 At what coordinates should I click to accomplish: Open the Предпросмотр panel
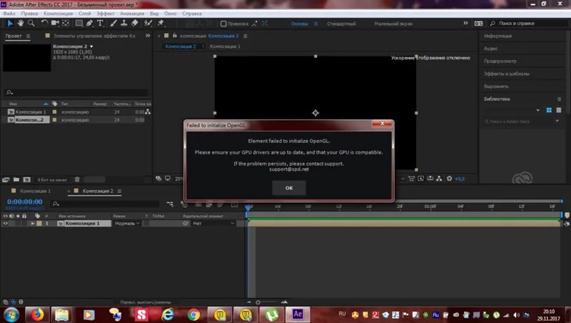click(500, 61)
